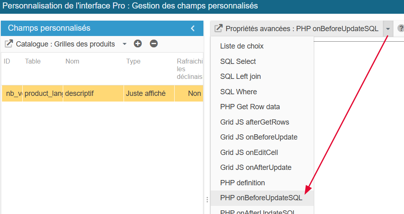
Task: Click the Catalogue external-link icon
Action: pyautogui.click(x=9, y=44)
